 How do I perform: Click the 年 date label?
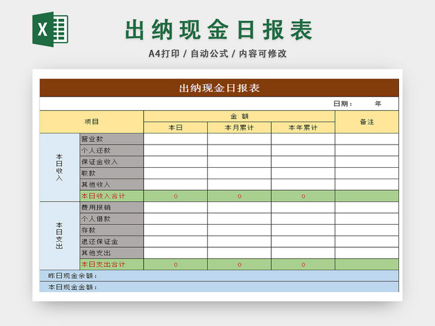[378, 104]
